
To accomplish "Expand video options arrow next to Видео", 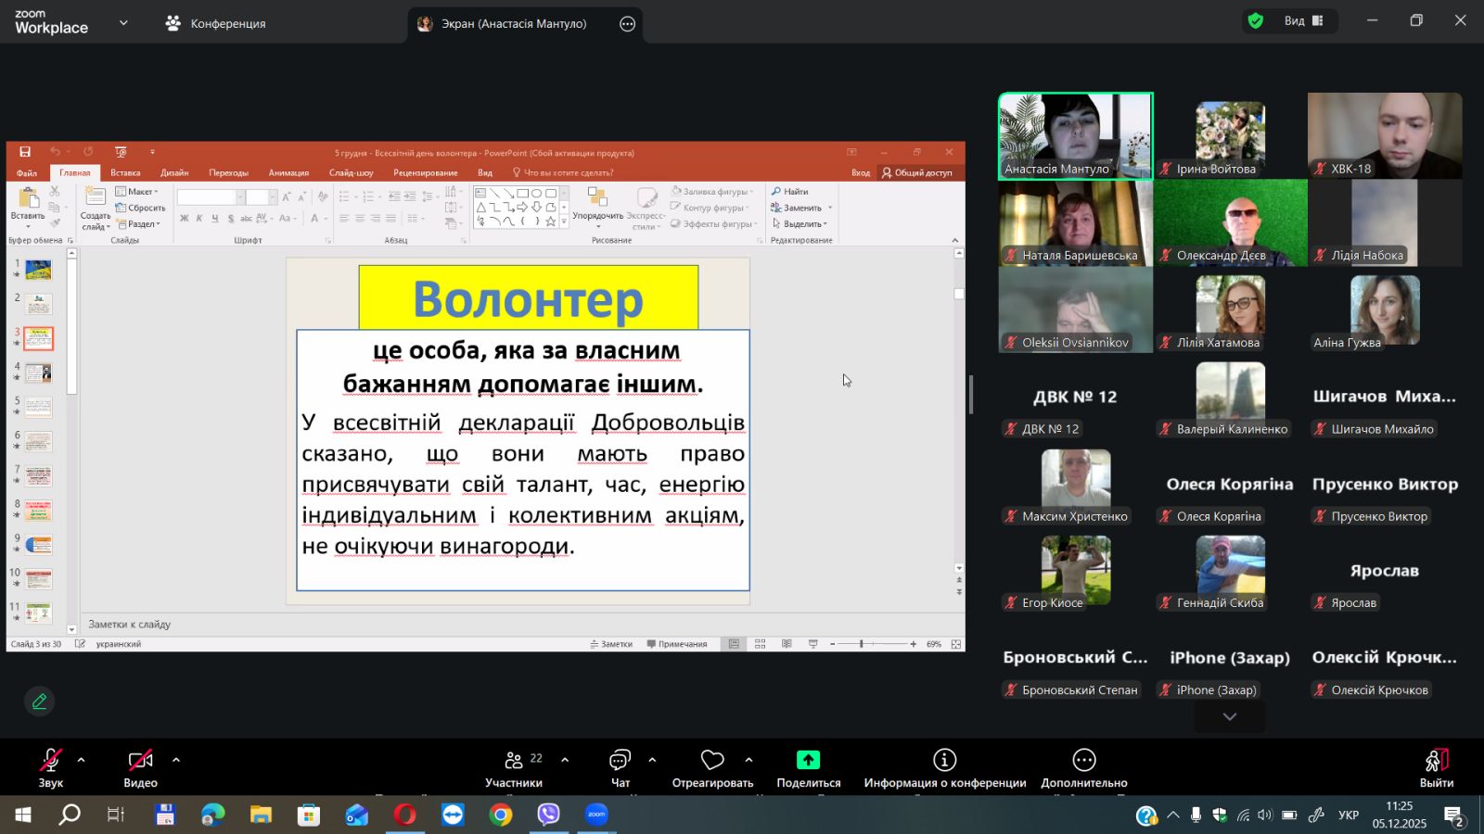I will (176, 760).
